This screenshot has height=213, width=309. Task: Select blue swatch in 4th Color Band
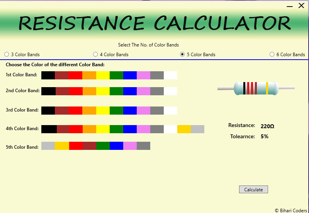point(130,129)
